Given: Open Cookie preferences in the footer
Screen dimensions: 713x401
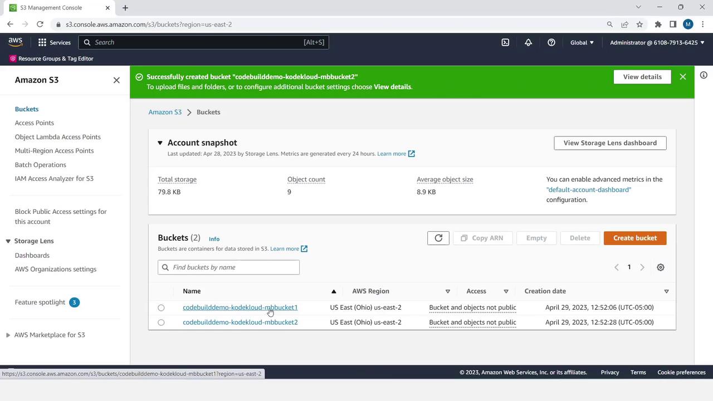Looking at the screenshot, I should [681, 373].
